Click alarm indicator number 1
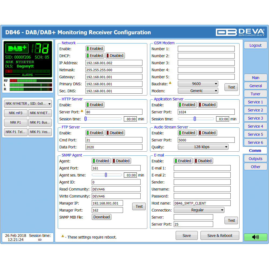Viewport: 269px width, 269px height. [9, 71]
